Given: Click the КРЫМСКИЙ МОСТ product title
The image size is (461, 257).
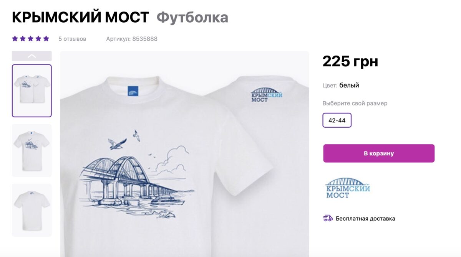Looking at the screenshot, I should (80, 17).
